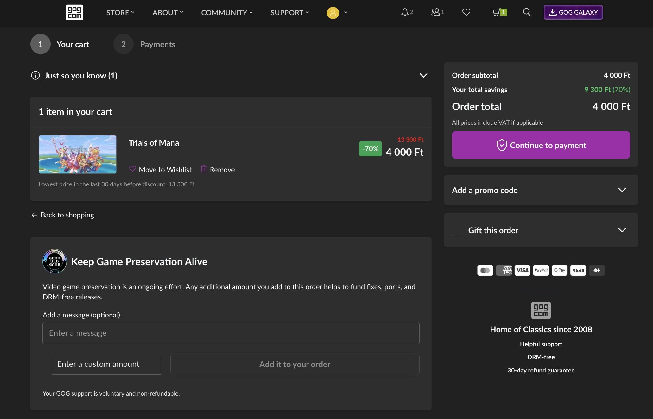Click the heart icon beside Move to Wishlist

point(132,169)
